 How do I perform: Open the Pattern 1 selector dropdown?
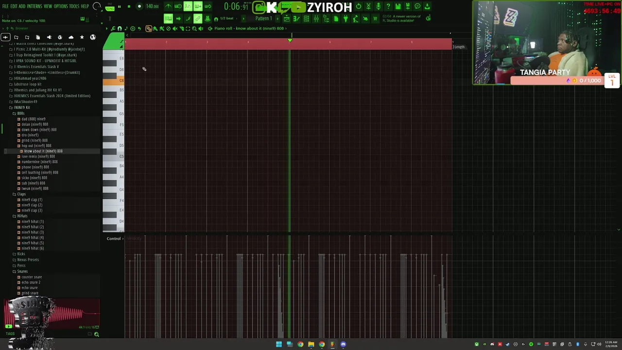(x=263, y=18)
